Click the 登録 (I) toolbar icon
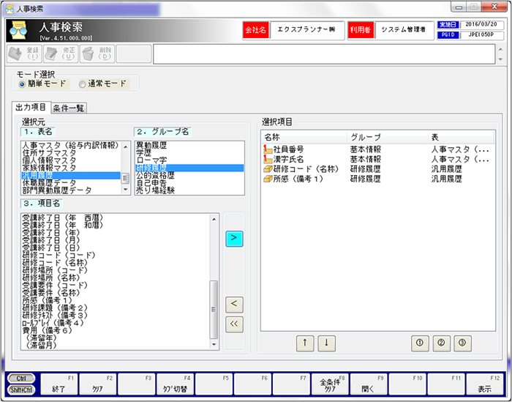 tap(23, 53)
